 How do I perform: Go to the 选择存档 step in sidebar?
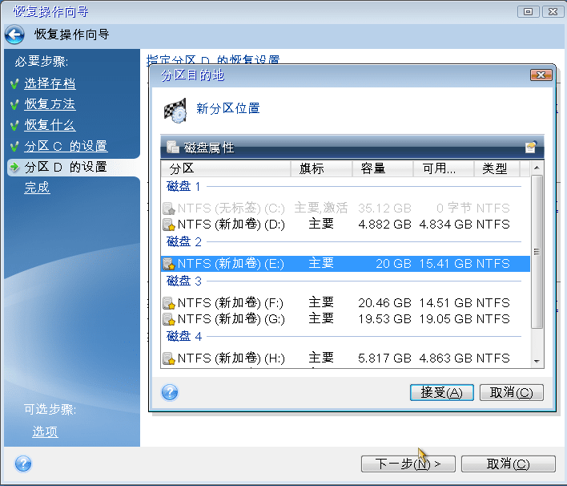point(50,83)
